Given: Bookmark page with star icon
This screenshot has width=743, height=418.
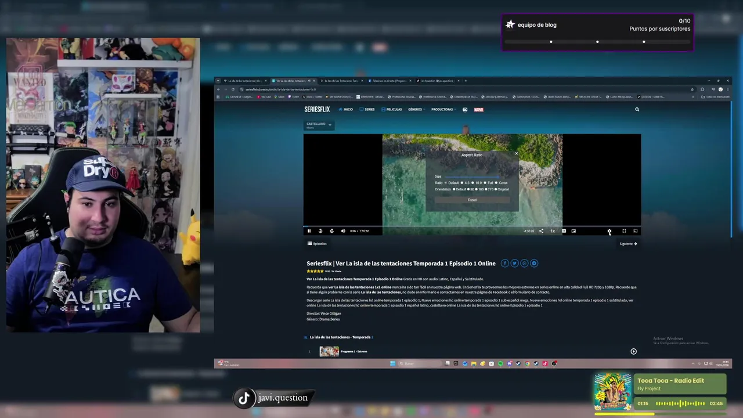Looking at the screenshot, I should pyautogui.click(x=692, y=89).
